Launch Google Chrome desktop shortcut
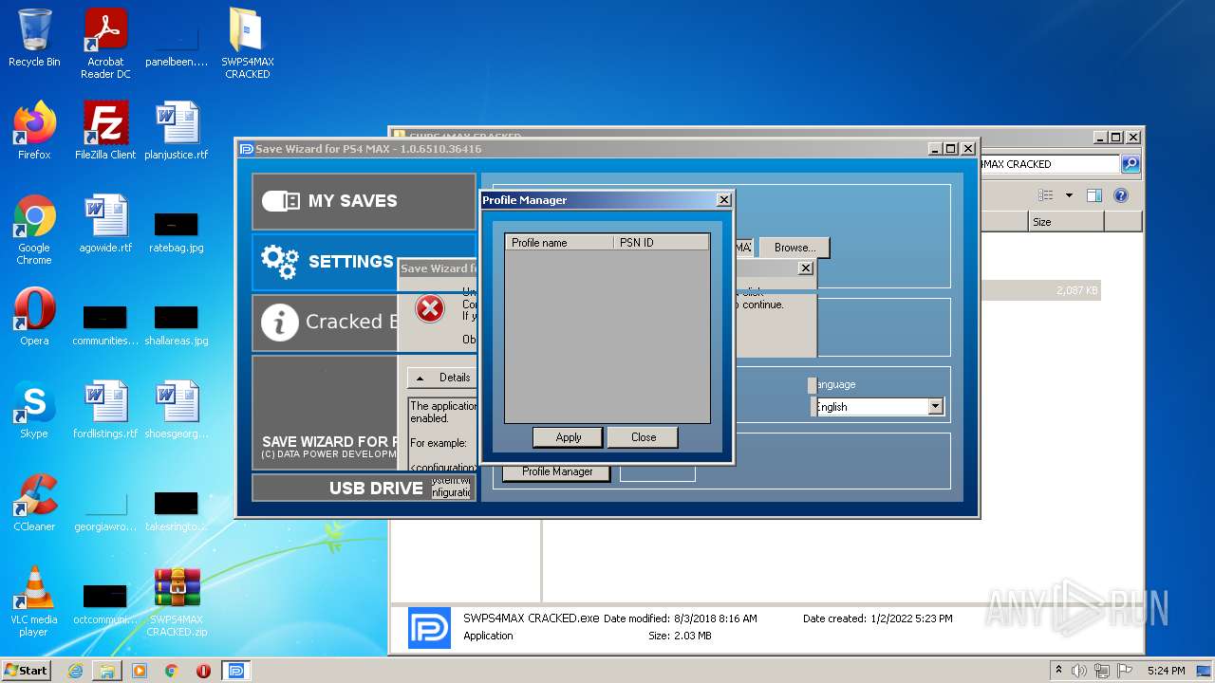 coord(34,230)
